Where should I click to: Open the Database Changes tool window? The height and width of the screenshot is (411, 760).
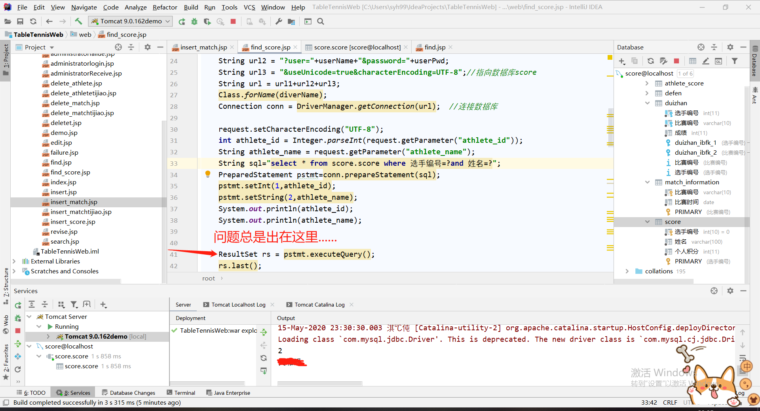129,393
